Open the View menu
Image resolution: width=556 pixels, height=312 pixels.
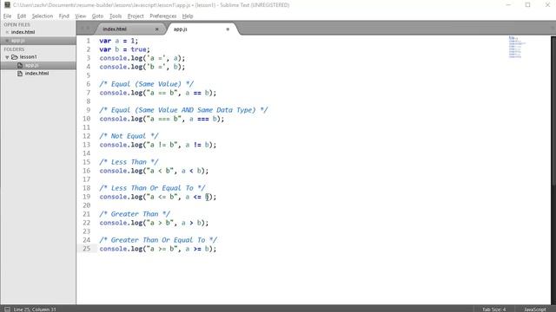[81, 16]
